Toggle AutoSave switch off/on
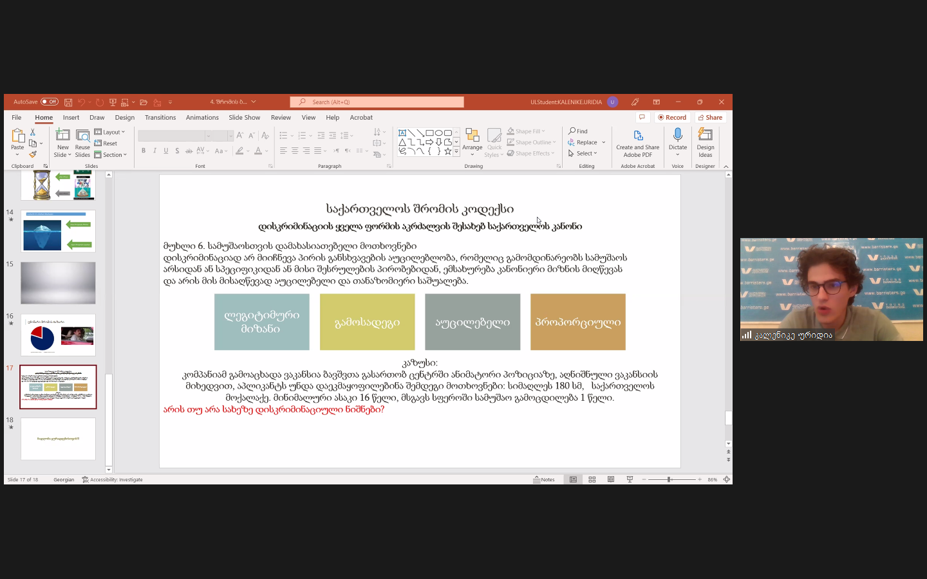 pos(50,102)
